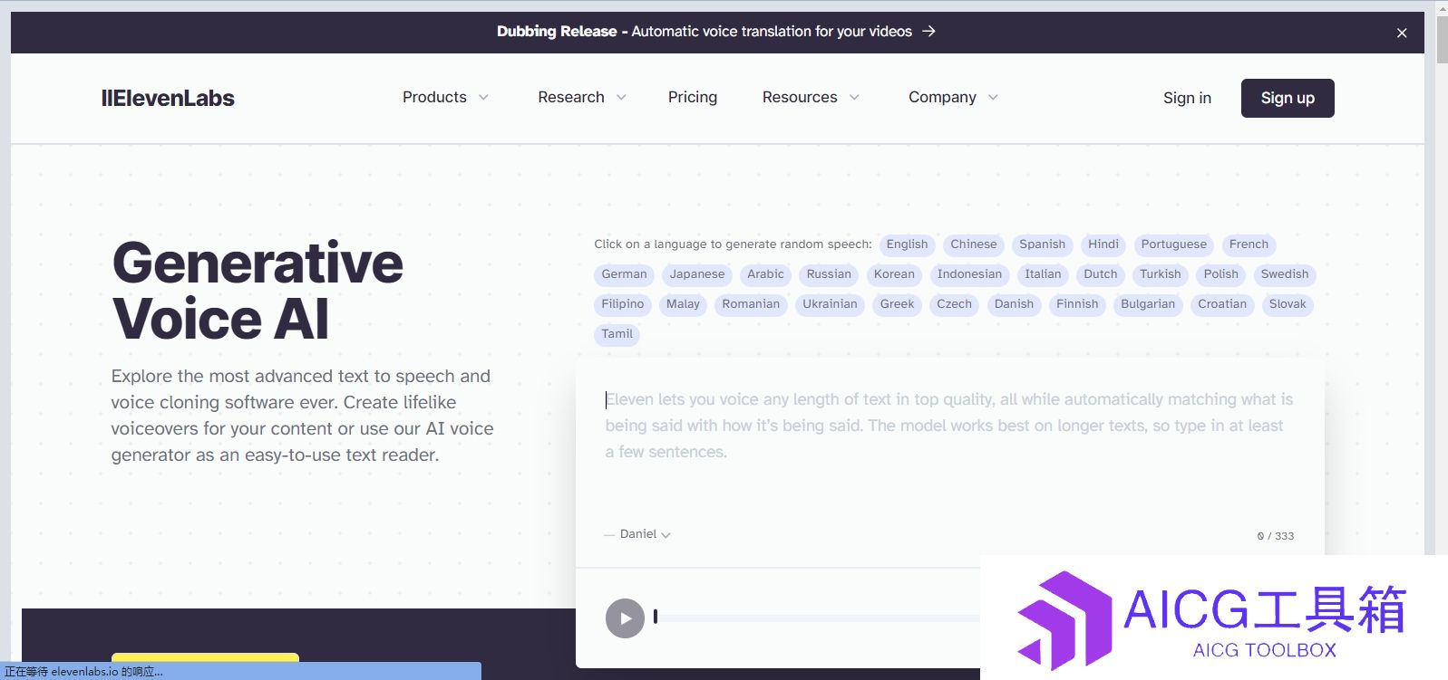Select the Danish language chip
Viewport: 1448px width, 680px height.
1014,304
